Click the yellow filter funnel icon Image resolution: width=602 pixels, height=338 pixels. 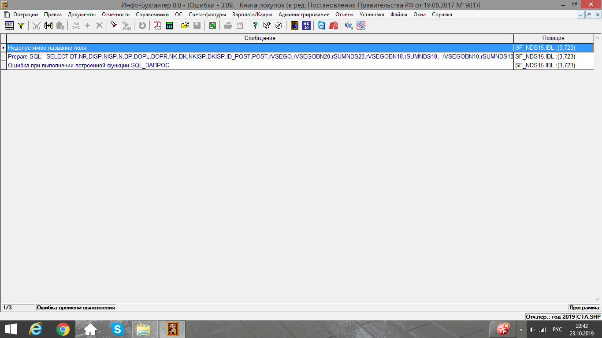[x=21, y=26]
